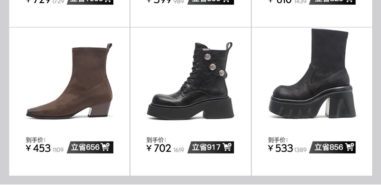The width and height of the screenshot is (381, 187).
Task: Click the struck-through 989 price in top row
Action: tap(179, 2)
